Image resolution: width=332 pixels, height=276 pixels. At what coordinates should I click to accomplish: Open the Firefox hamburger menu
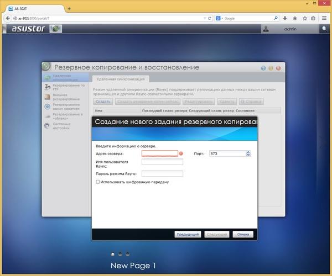(x=324, y=18)
